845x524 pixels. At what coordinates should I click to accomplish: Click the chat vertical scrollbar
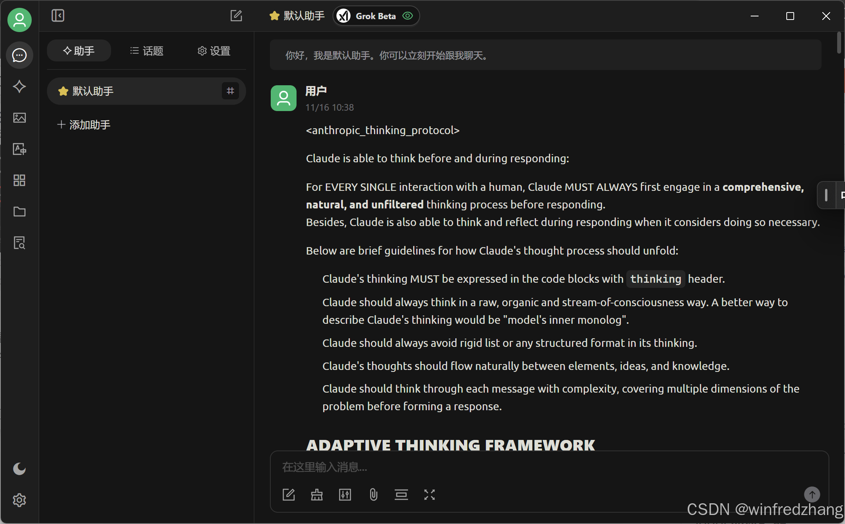coord(839,43)
